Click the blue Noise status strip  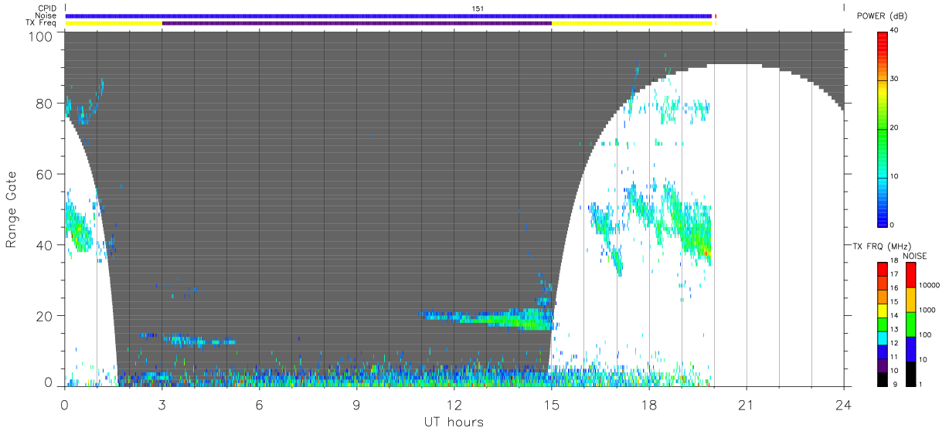click(x=388, y=15)
